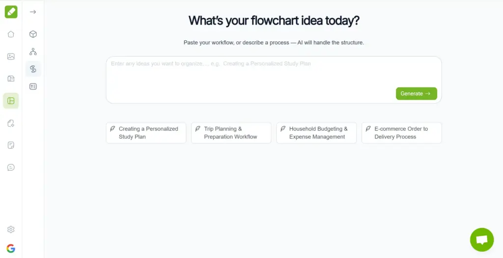Click the green pencil app logo
503x258 pixels.
[x=11, y=12]
